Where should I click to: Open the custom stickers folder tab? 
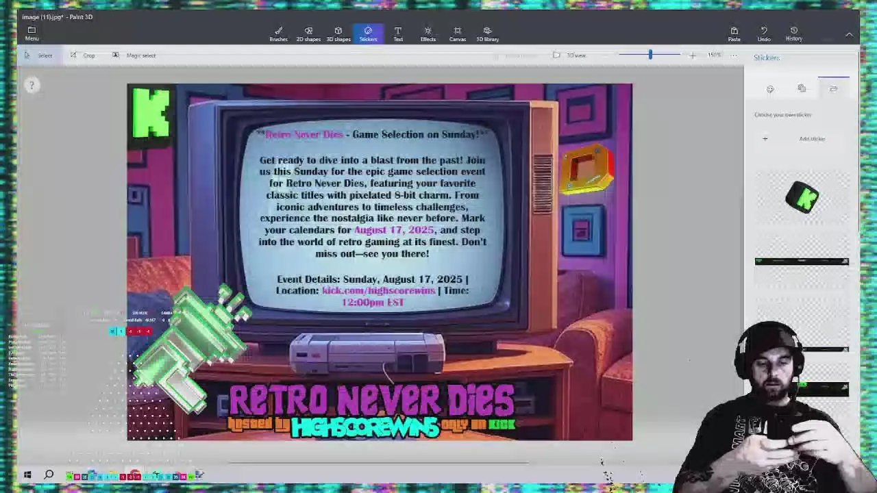tap(833, 89)
